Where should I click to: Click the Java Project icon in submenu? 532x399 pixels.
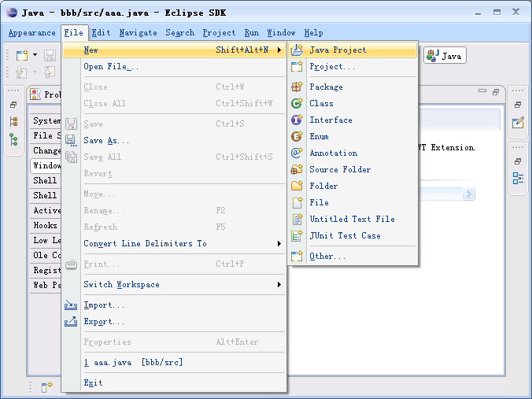pyautogui.click(x=297, y=50)
